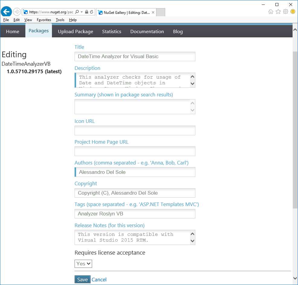298x285 pixels.
Task: Click the smiley feedback icon
Action: pyautogui.click(x=293, y=11)
